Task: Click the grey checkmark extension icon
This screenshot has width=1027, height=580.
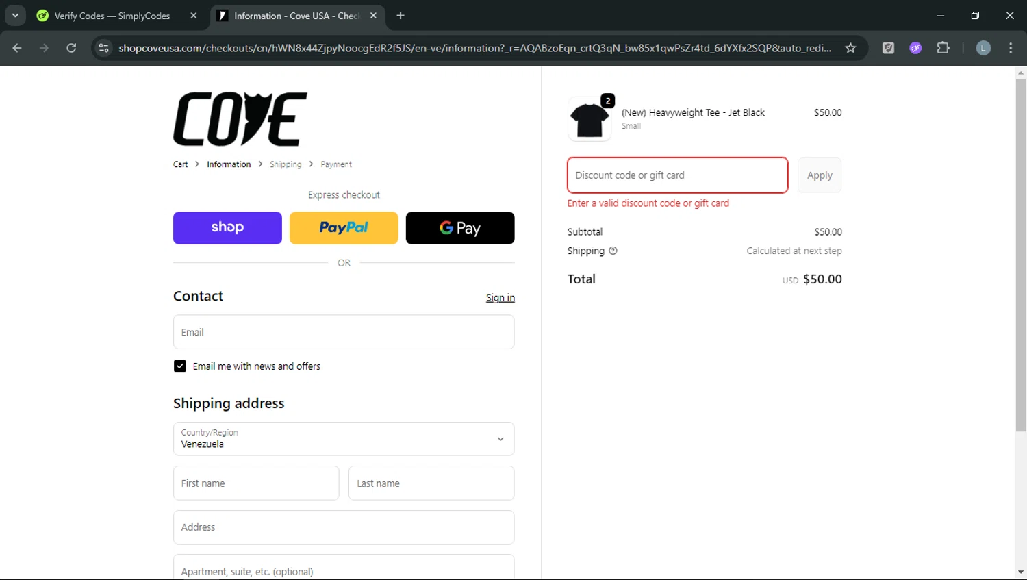Action: [888, 48]
